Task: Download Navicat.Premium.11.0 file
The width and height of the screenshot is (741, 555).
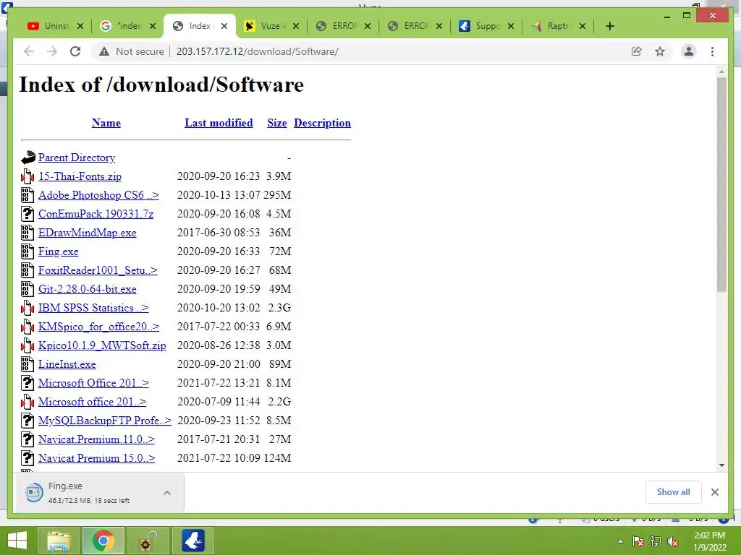Action: click(x=96, y=439)
